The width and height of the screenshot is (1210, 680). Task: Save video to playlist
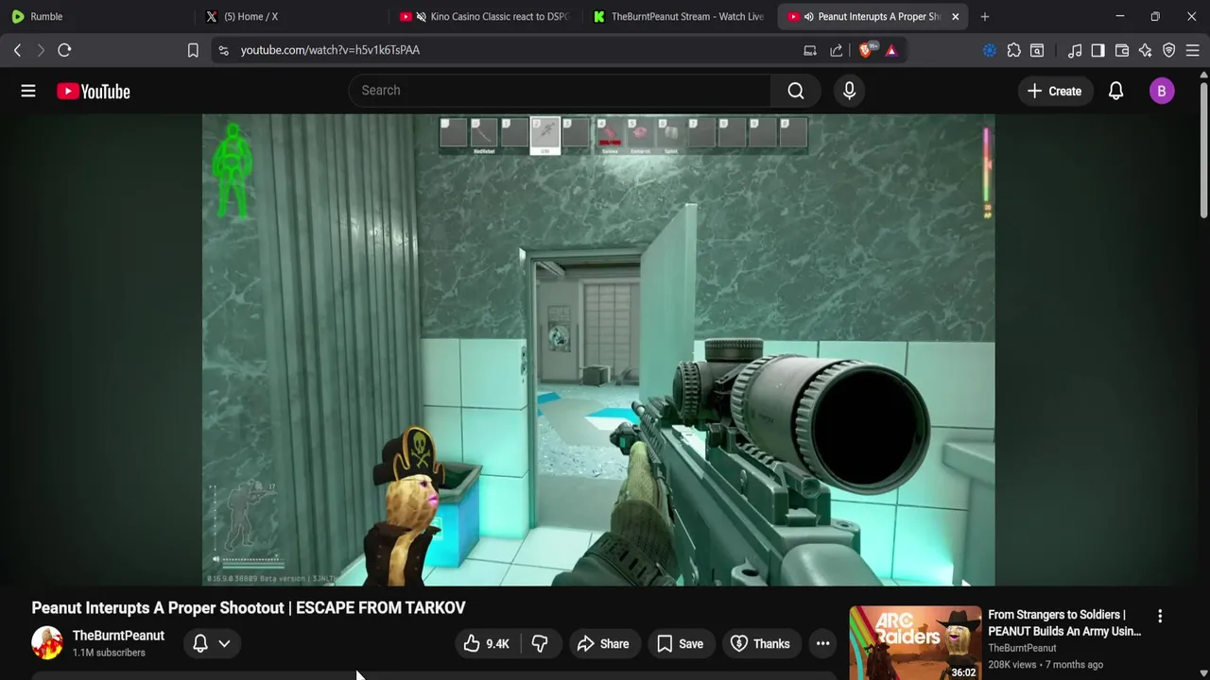(681, 644)
